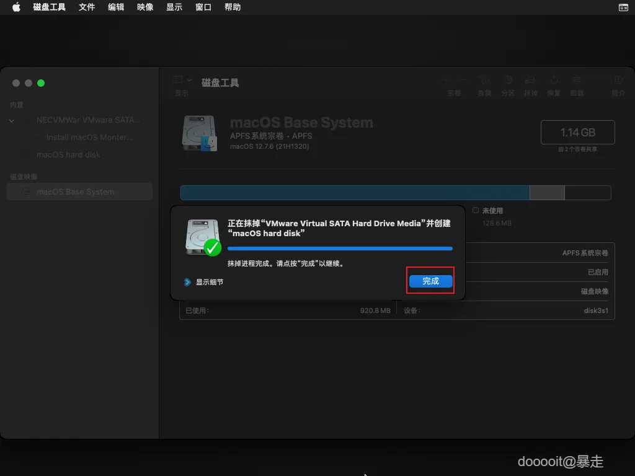Click the 磁盘映像 sidebar section header
635x476 pixels.
tap(24, 177)
